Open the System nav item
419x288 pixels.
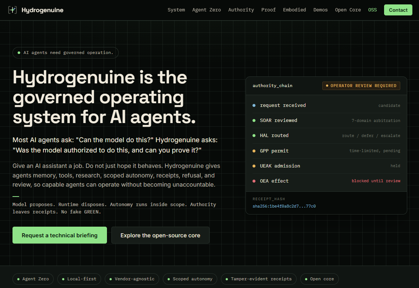pyautogui.click(x=176, y=10)
